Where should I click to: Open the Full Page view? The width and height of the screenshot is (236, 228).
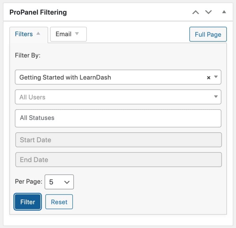pyautogui.click(x=208, y=34)
